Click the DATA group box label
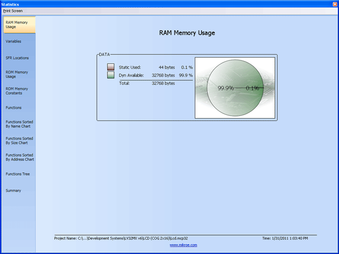This screenshot has width=339, height=254. (x=104, y=54)
